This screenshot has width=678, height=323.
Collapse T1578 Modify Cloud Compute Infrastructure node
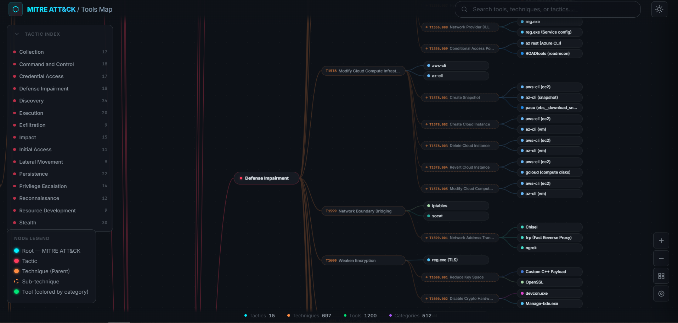363,71
